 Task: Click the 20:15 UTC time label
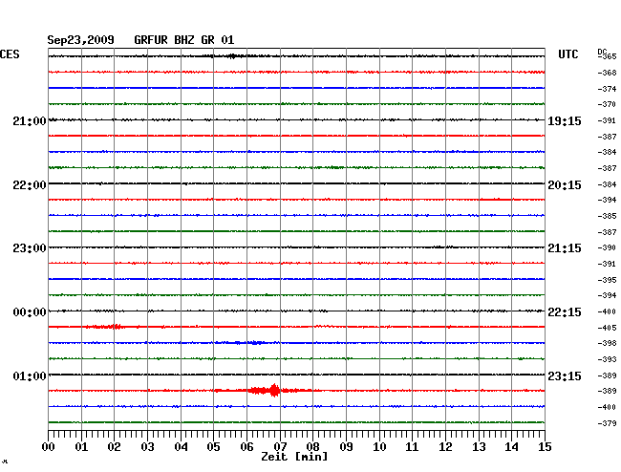(565, 185)
